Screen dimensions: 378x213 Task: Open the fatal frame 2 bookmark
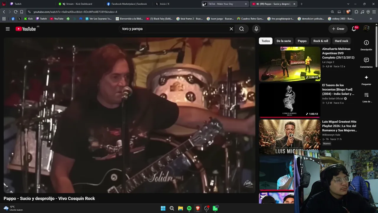tap(190, 19)
